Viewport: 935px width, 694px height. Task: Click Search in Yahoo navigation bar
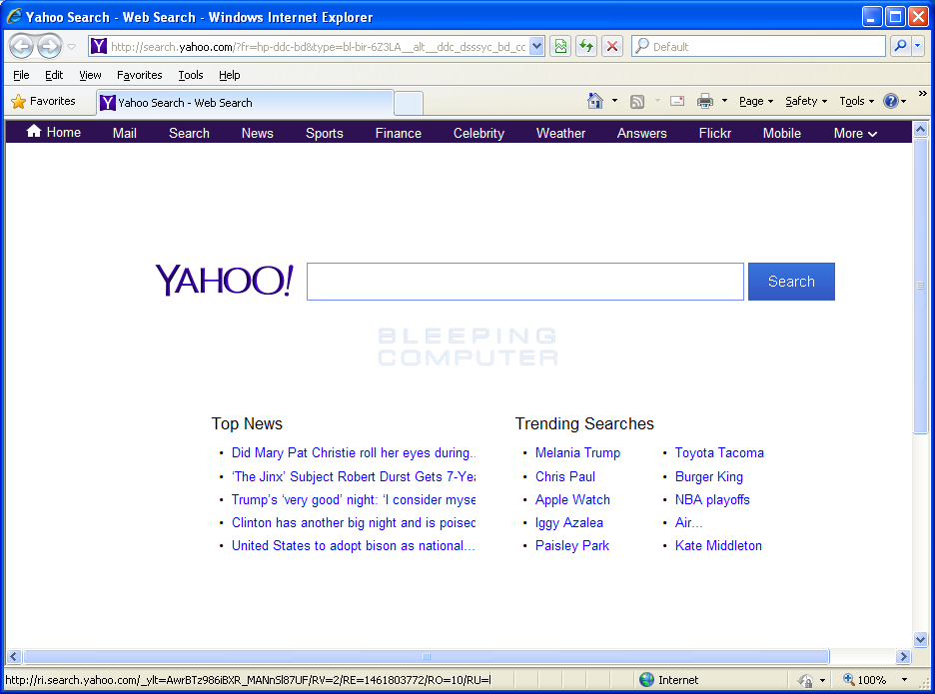click(x=189, y=133)
